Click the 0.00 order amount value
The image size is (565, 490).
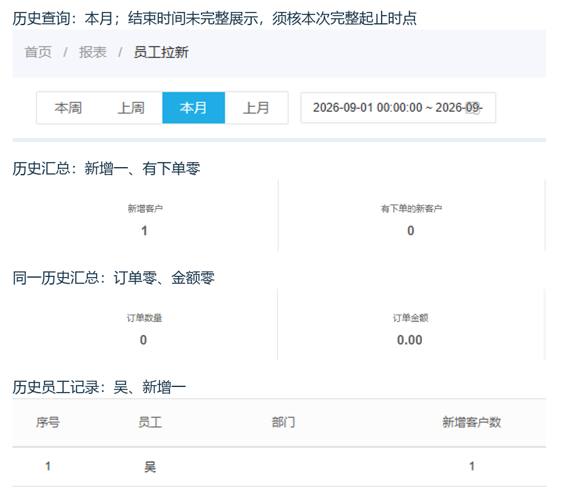410,340
